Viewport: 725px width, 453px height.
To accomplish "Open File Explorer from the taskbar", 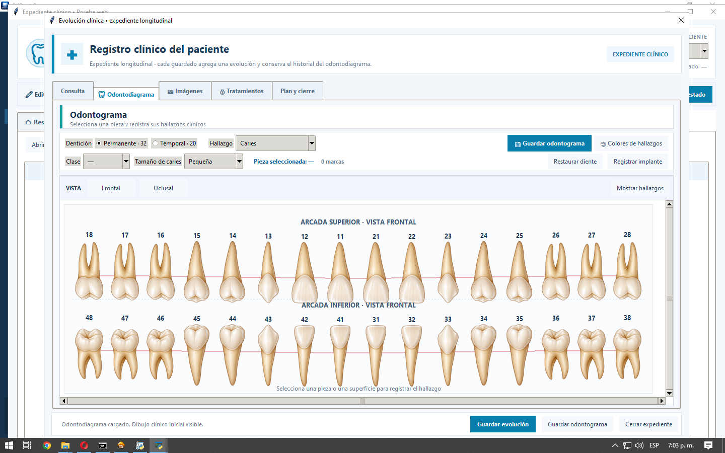I will coord(65,445).
